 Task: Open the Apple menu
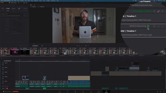tap(2, 1)
